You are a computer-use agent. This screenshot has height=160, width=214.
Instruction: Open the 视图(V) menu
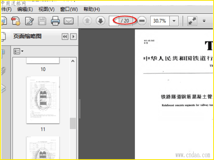pos(46,9)
